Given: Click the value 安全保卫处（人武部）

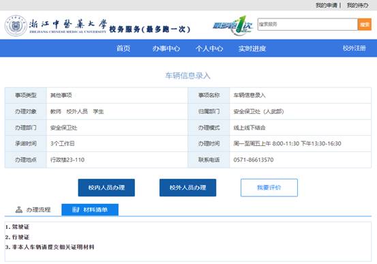Looking at the screenshot, I should pyautogui.click(x=258, y=111).
